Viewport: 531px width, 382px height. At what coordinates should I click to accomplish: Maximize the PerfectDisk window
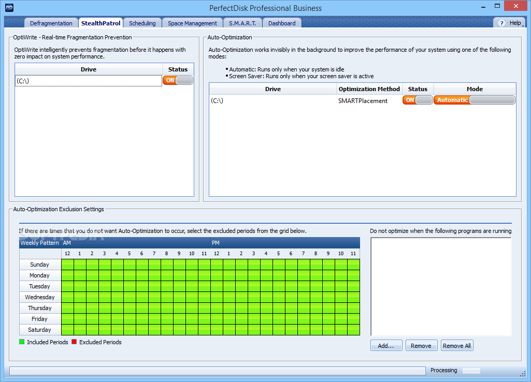coord(497,6)
